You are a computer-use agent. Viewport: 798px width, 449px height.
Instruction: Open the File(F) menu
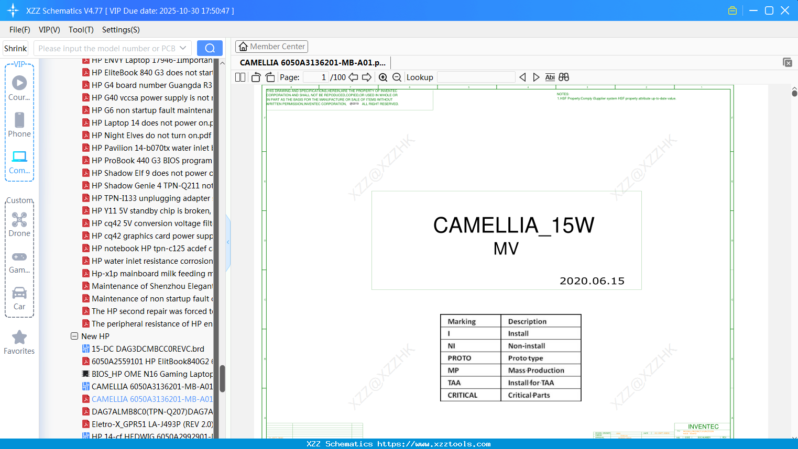tap(20, 30)
